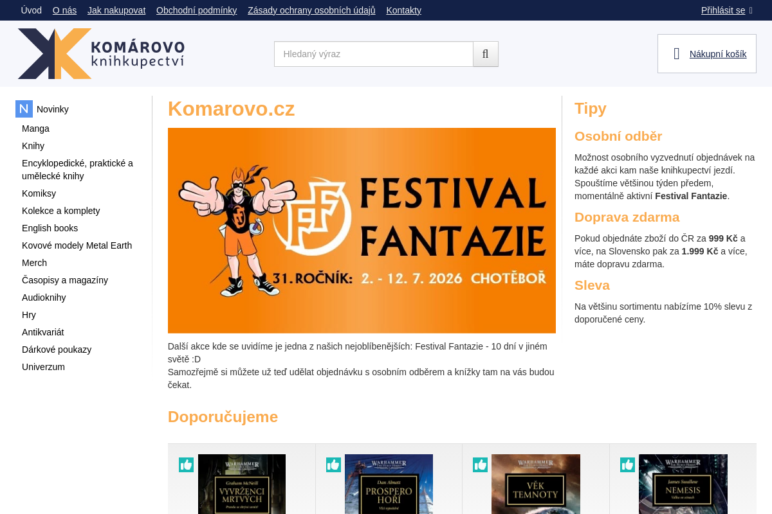Click the Festival Fantazie banner
The image size is (772, 514).
click(x=362, y=231)
